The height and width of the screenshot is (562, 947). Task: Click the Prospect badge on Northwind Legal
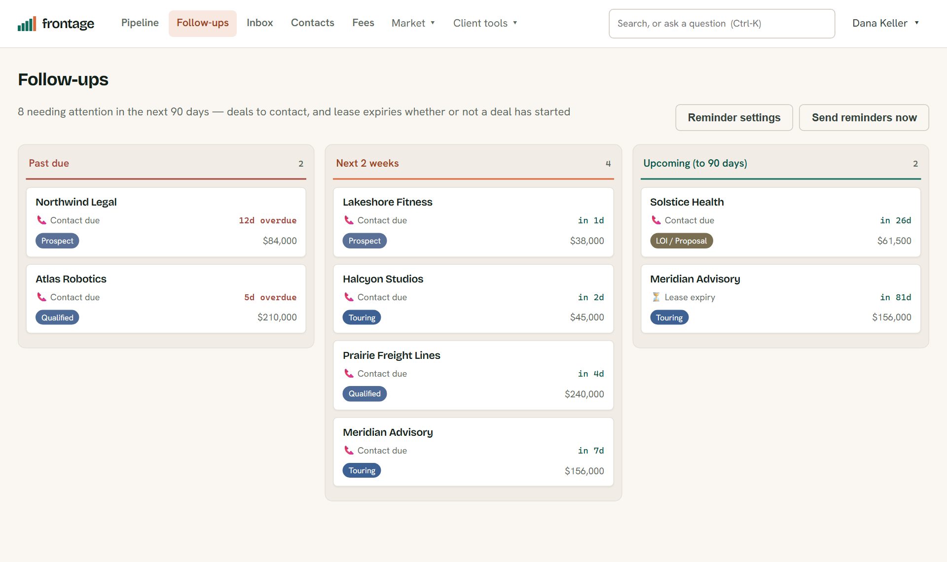[57, 241]
